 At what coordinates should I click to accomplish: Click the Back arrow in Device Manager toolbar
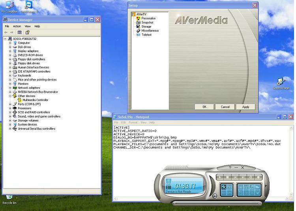(x=6, y=32)
